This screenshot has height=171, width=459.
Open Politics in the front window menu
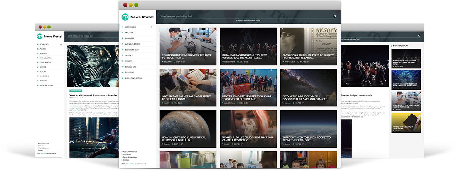[137, 33]
